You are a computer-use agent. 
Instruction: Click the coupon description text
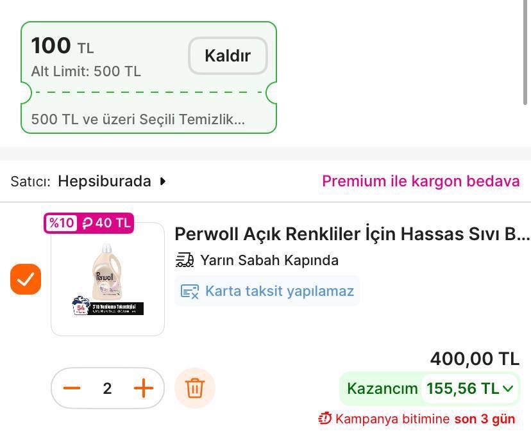tap(138, 119)
